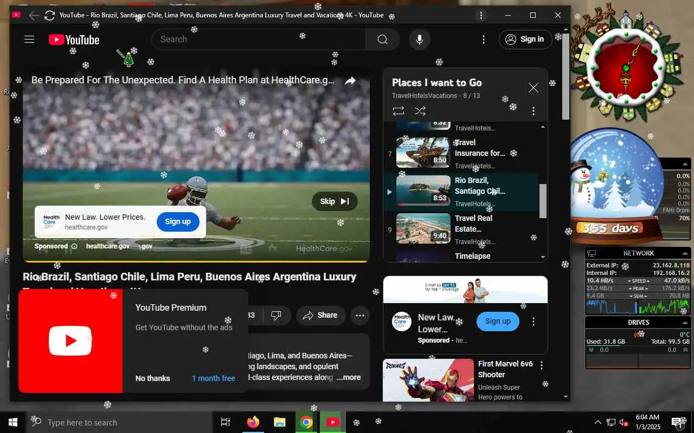Open File Explorer from the taskbar
694x433 pixels.
(279, 422)
